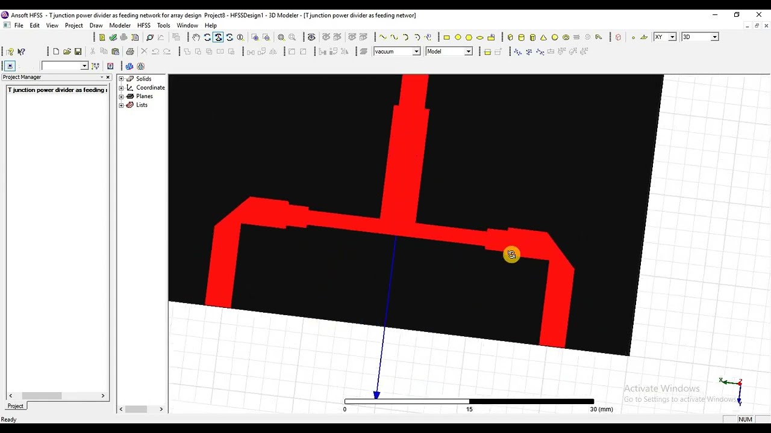Viewport: 771px width, 433px height.
Task: Click Draw Cylinder tool
Action: pos(522,37)
